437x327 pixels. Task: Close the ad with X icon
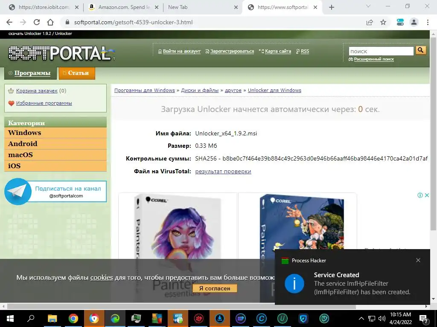tap(427, 195)
